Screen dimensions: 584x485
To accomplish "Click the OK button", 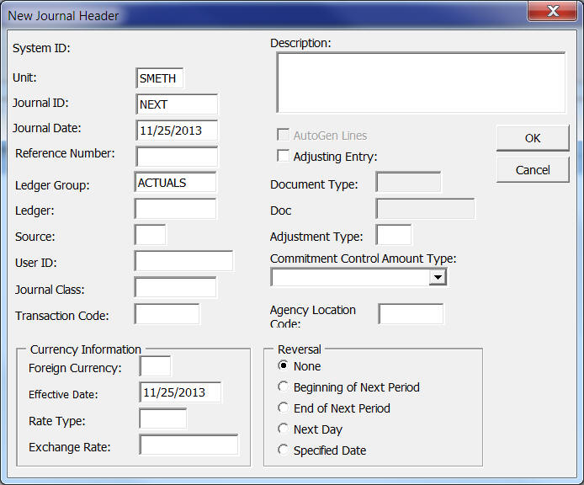I will tap(532, 138).
